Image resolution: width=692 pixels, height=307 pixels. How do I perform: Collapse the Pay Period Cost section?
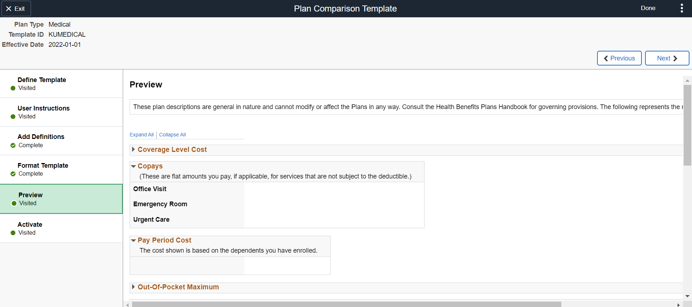point(134,240)
